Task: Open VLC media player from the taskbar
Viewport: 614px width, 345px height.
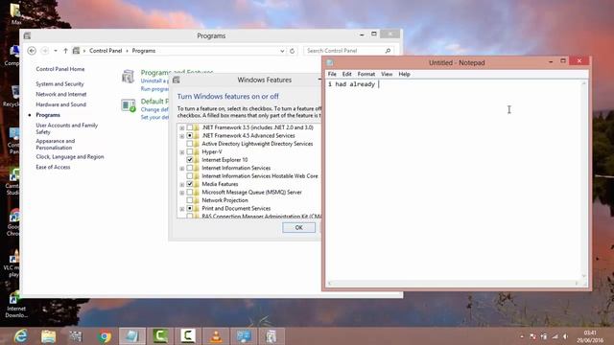Action: pos(216,336)
